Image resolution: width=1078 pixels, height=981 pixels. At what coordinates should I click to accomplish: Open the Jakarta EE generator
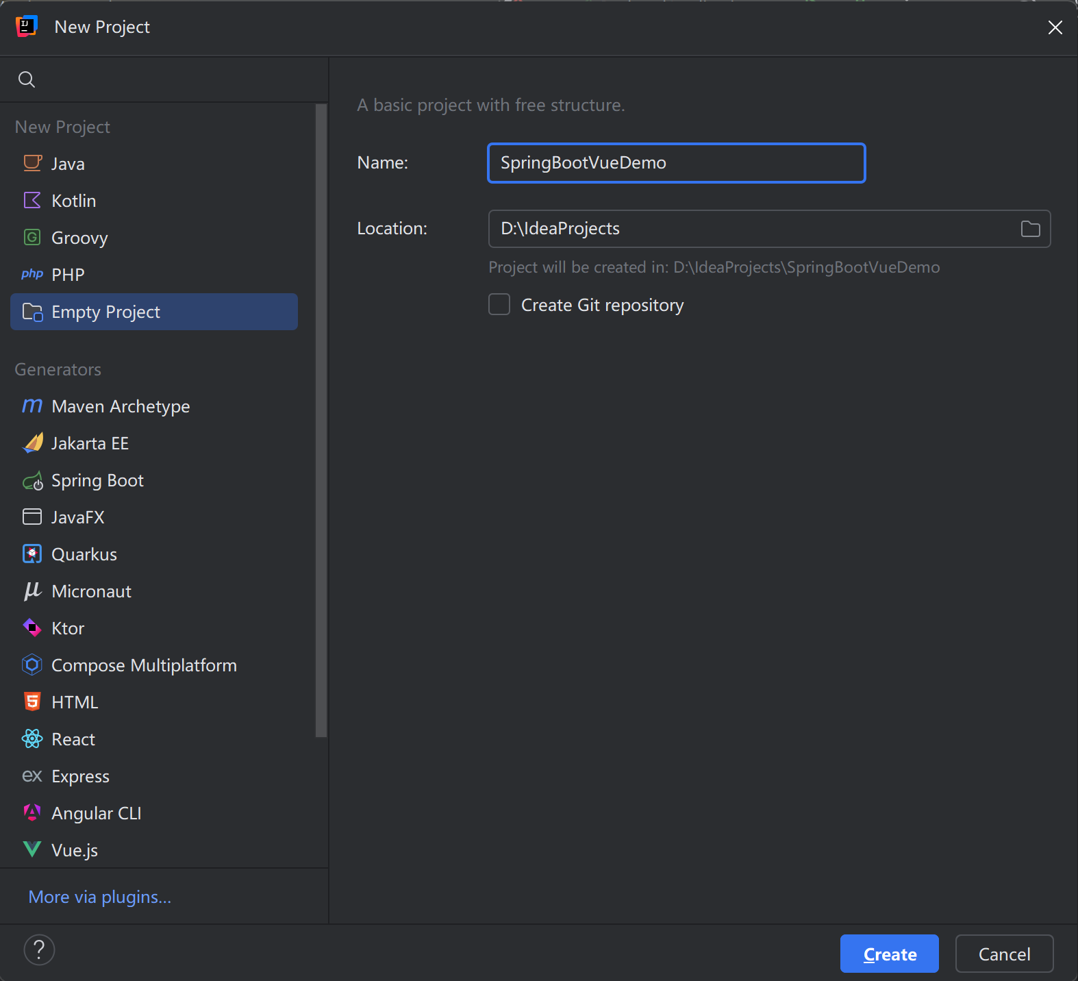click(x=154, y=443)
